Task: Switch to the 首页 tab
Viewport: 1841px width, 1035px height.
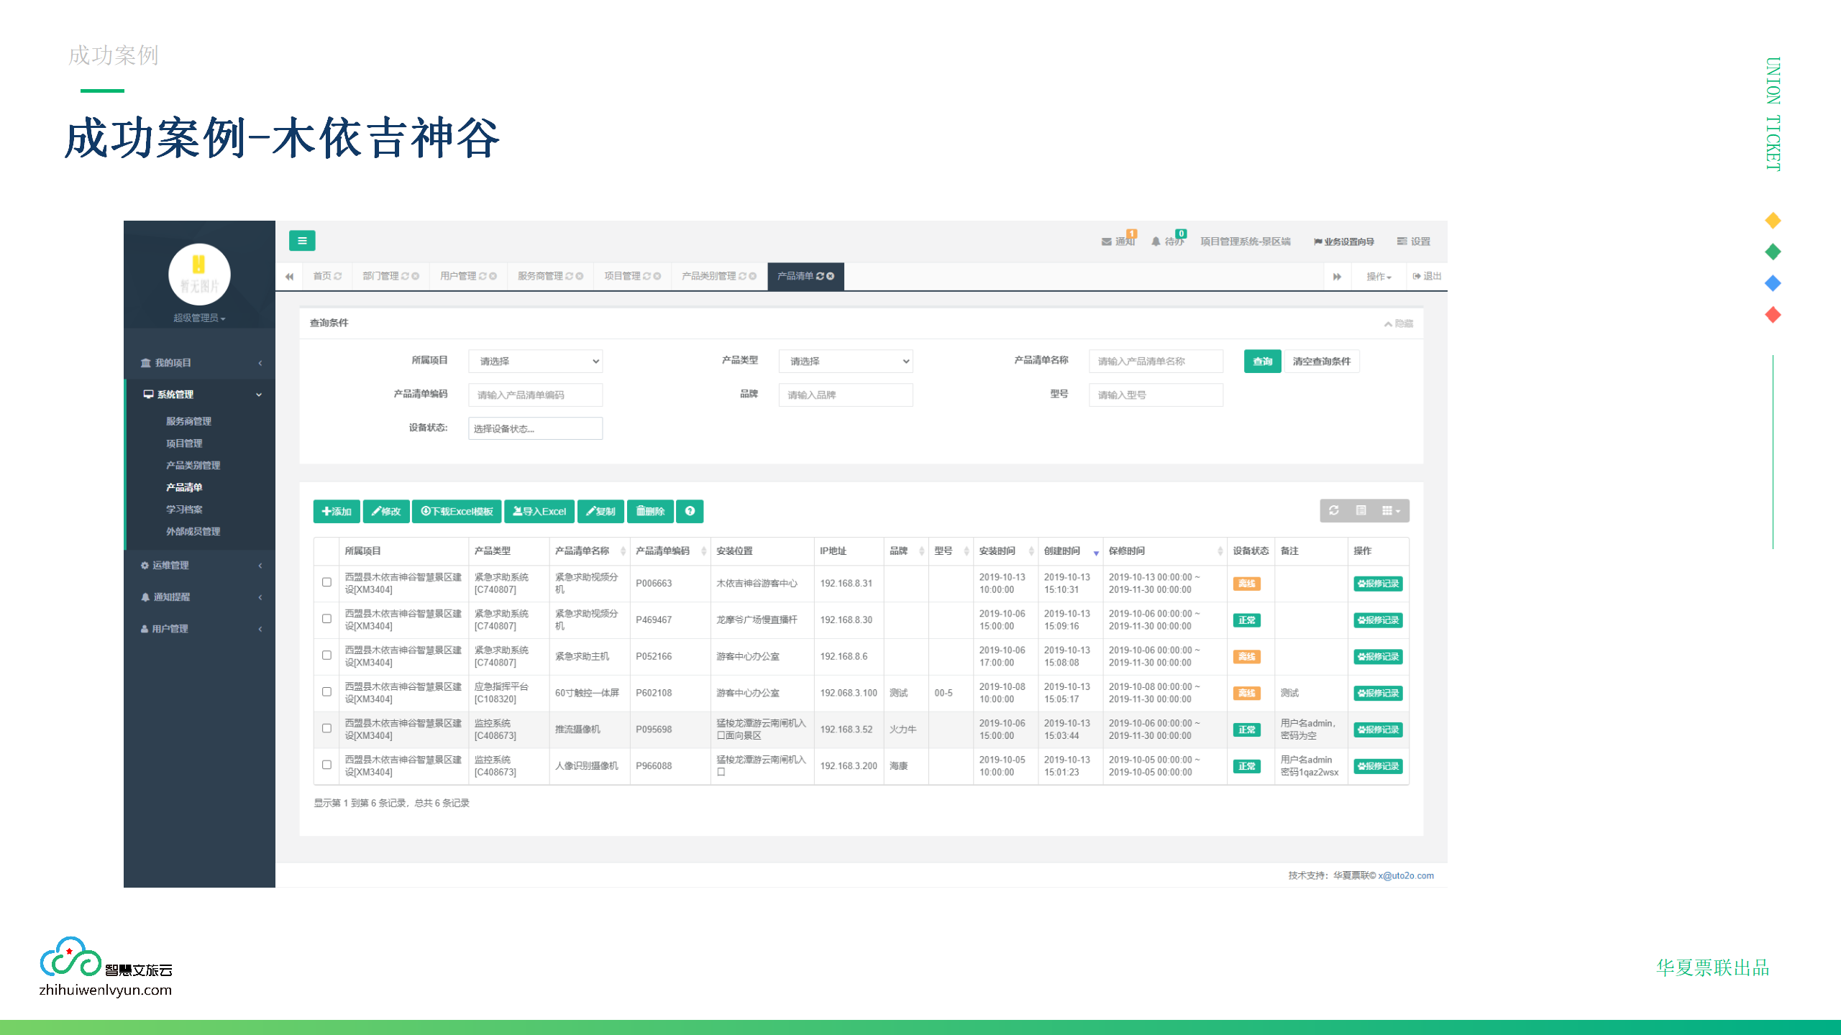Action: point(322,276)
